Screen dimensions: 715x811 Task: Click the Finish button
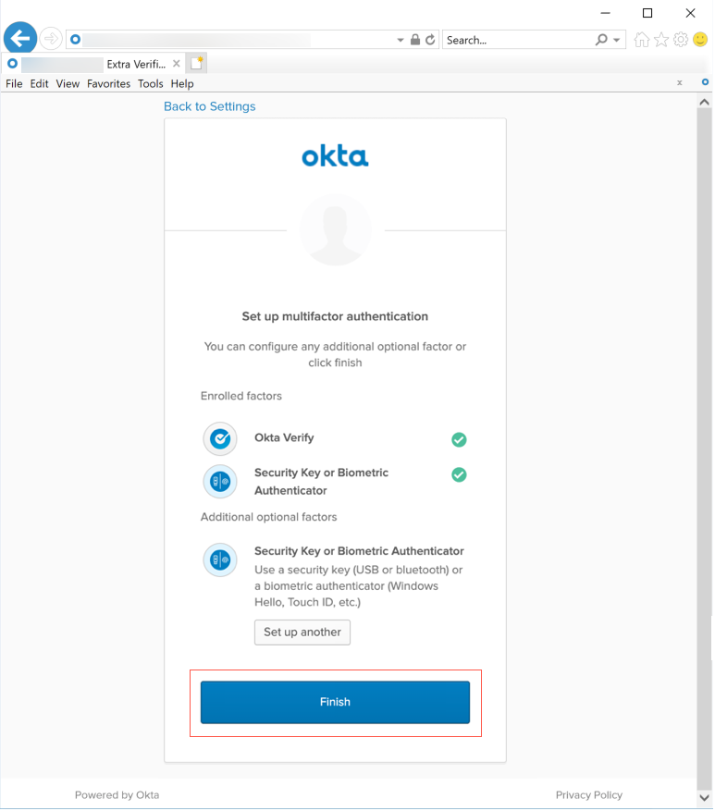(335, 702)
